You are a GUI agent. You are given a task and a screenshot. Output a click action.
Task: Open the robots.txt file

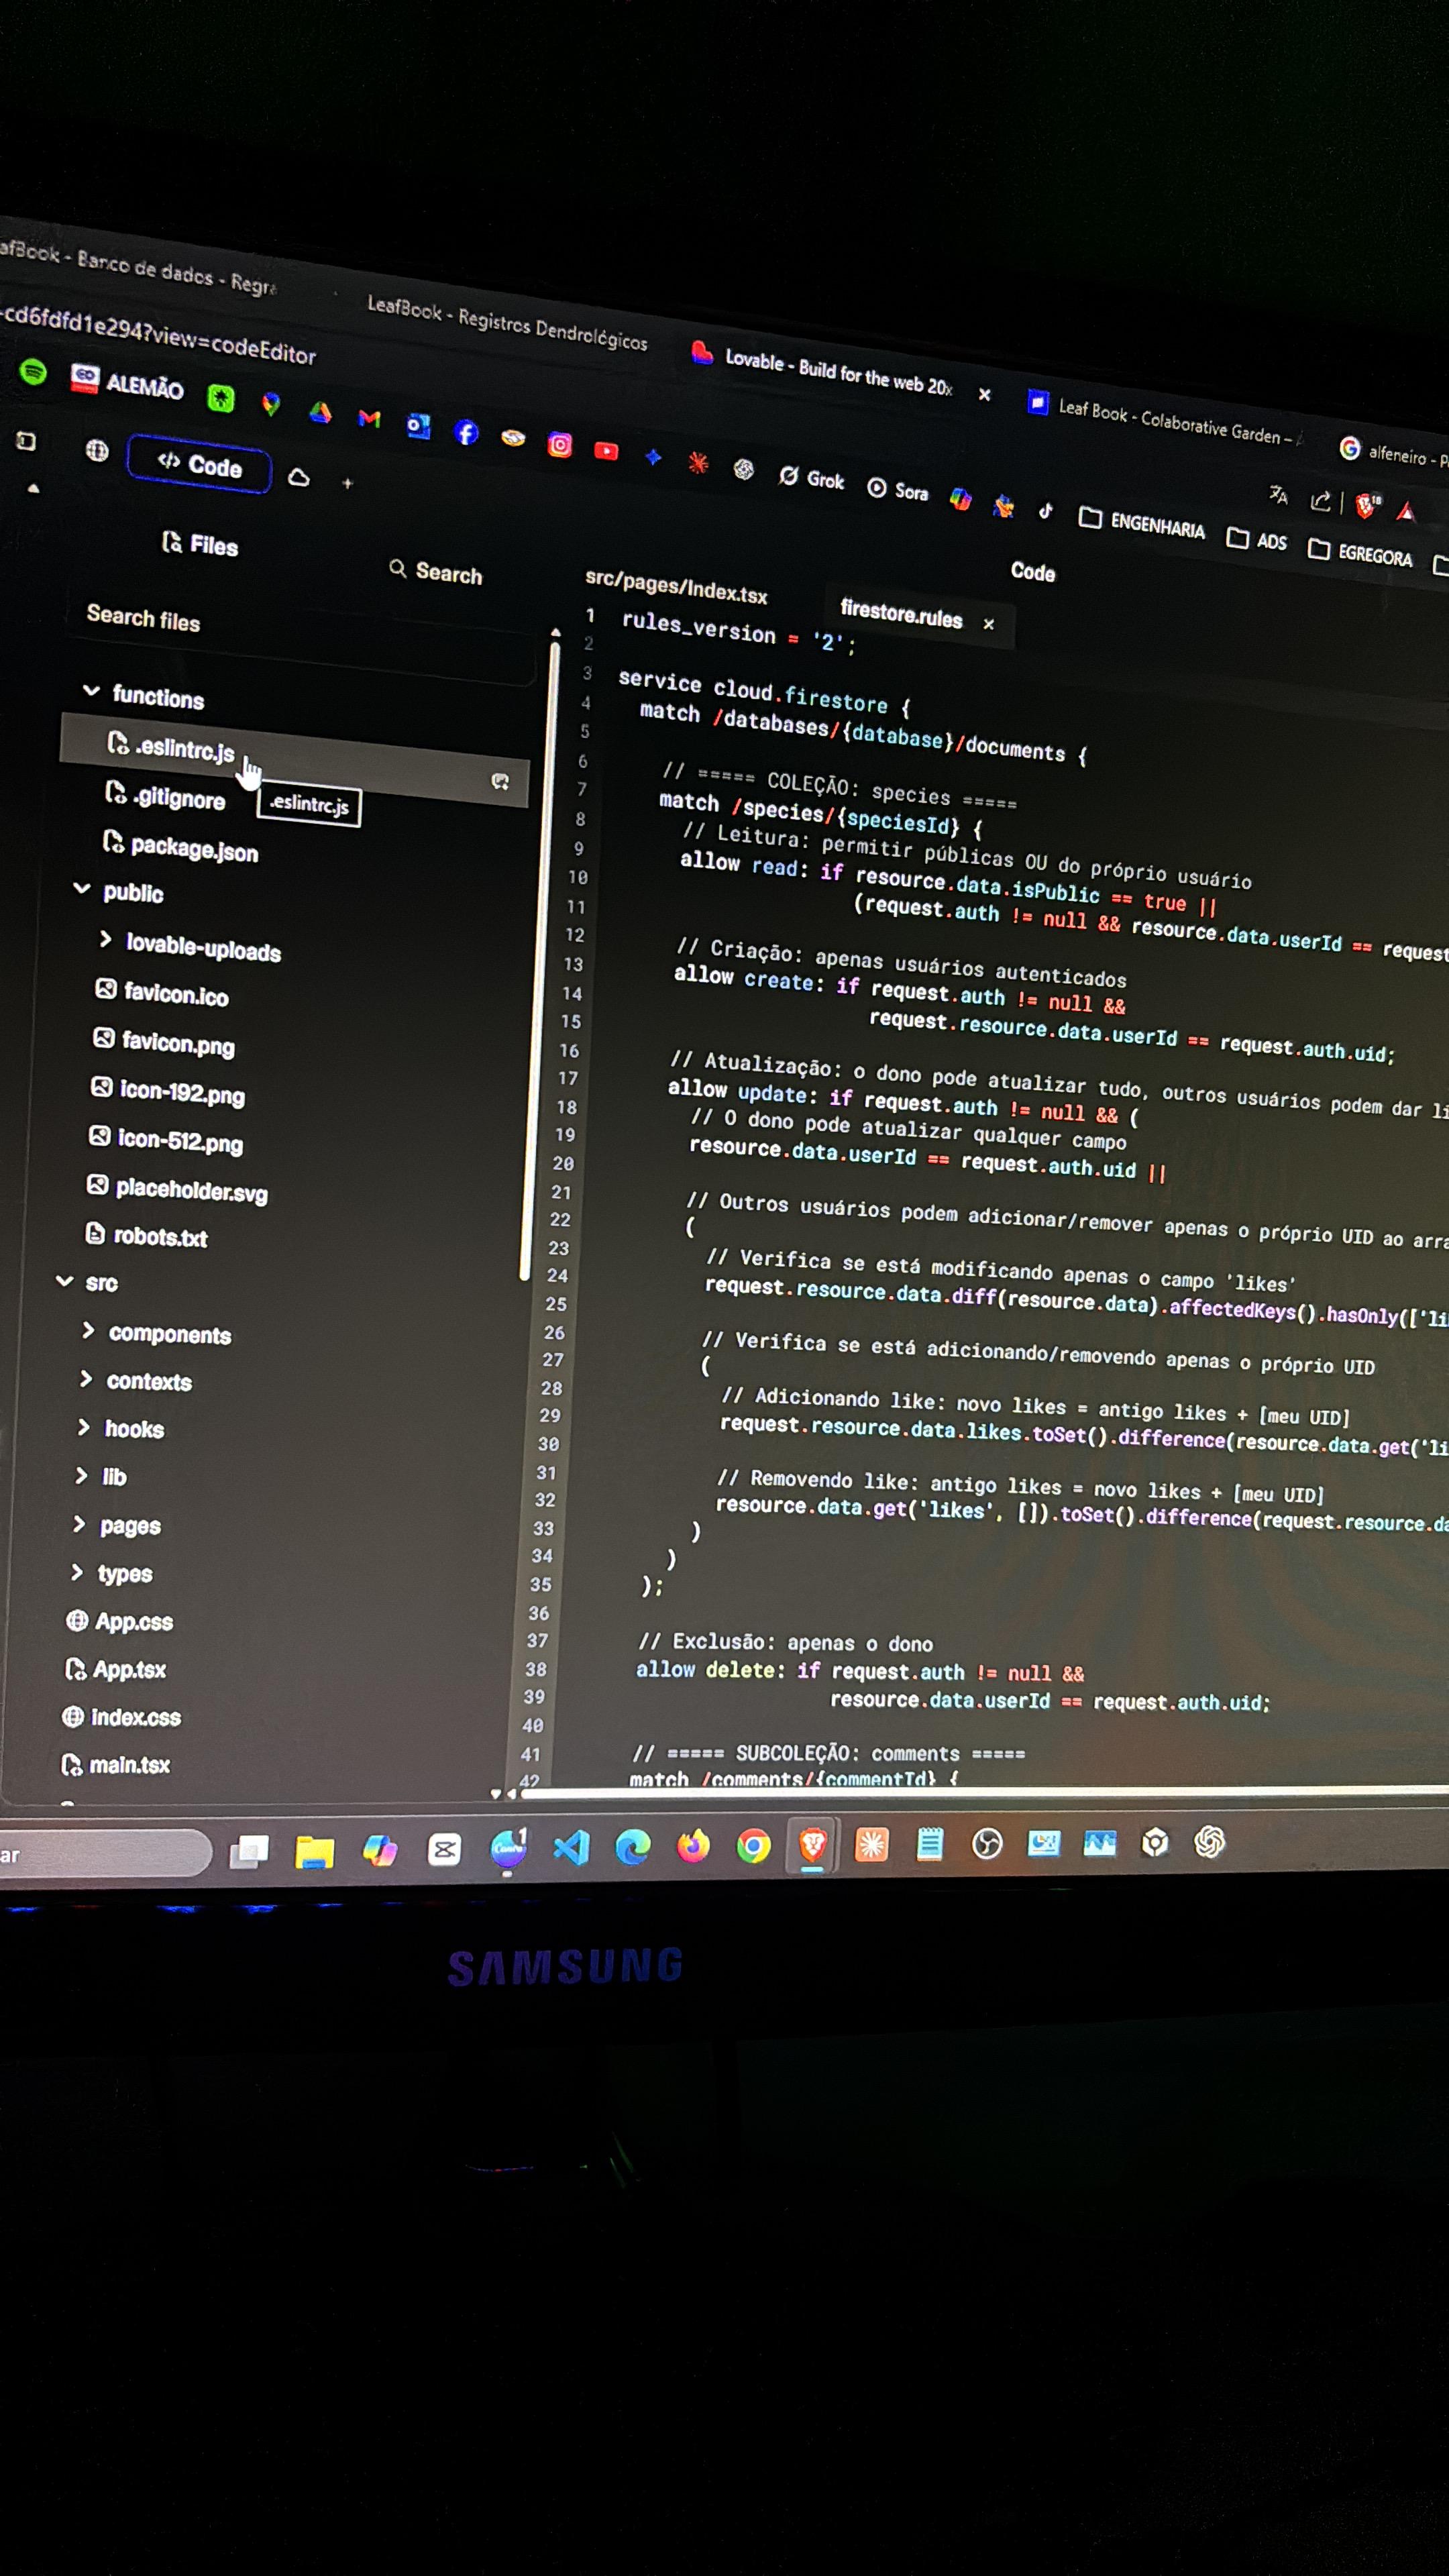click(x=147, y=1236)
